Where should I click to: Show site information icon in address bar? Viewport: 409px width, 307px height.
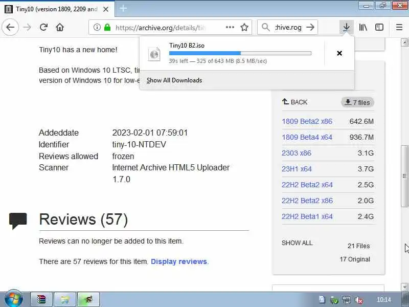[97, 27]
